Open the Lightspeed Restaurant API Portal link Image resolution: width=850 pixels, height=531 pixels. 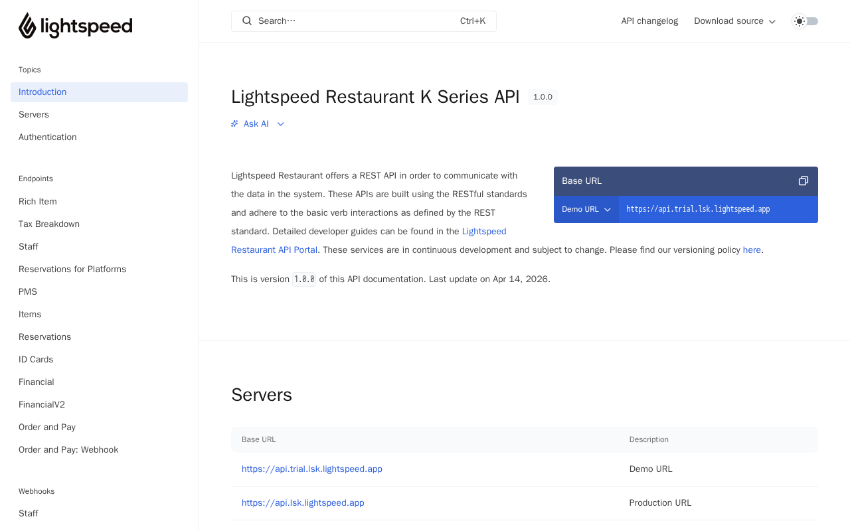[x=274, y=250]
